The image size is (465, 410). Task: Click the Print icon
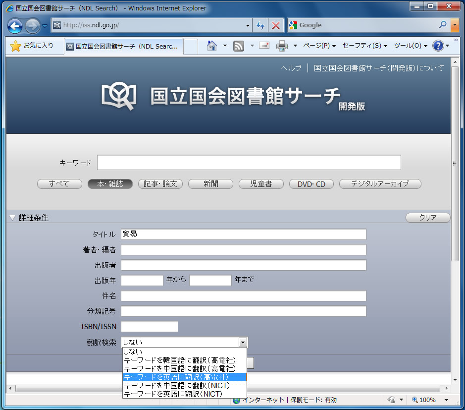click(282, 46)
